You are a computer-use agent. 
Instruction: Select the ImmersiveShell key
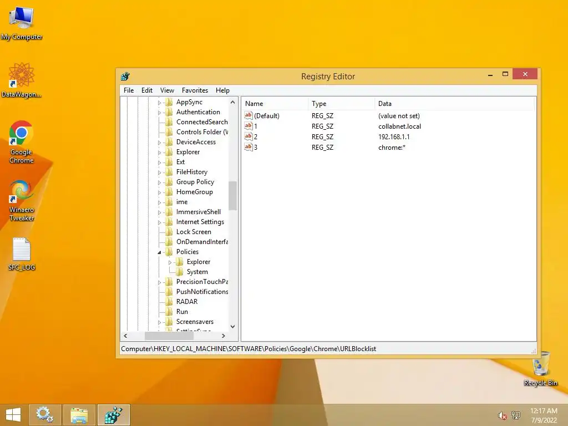tap(198, 212)
